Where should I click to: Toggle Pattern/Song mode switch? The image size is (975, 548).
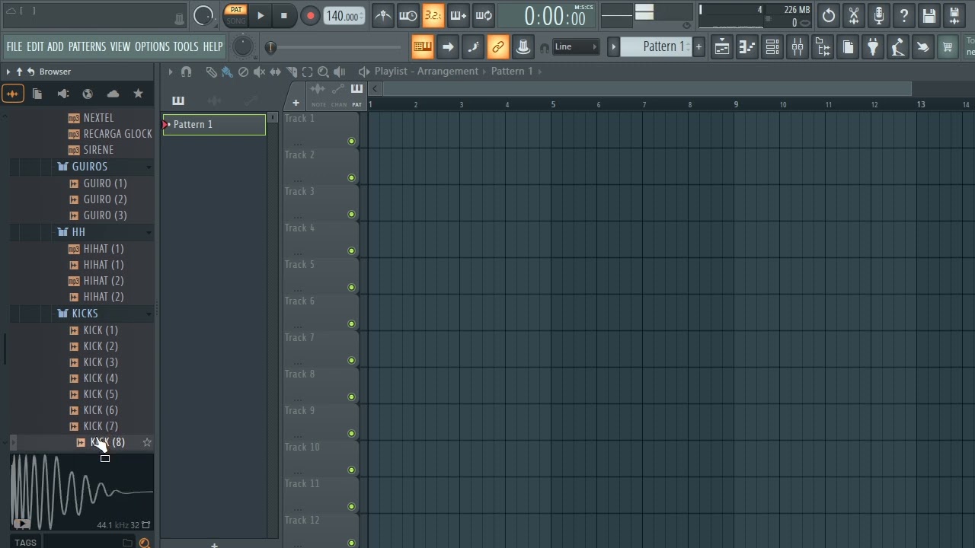236,15
